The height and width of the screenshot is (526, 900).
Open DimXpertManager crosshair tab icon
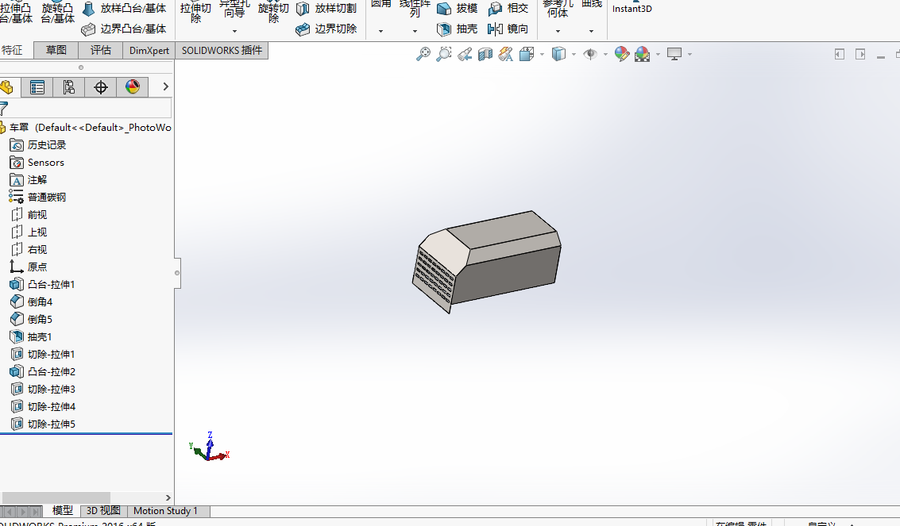click(100, 87)
